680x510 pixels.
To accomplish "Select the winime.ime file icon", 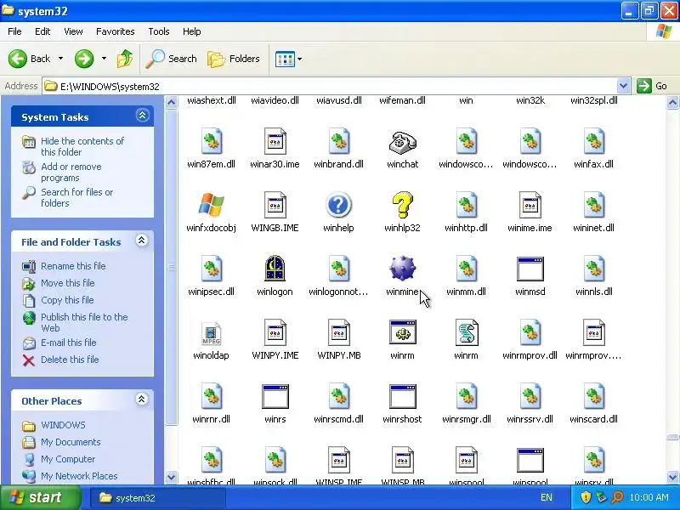I will pyautogui.click(x=530, y=205).
